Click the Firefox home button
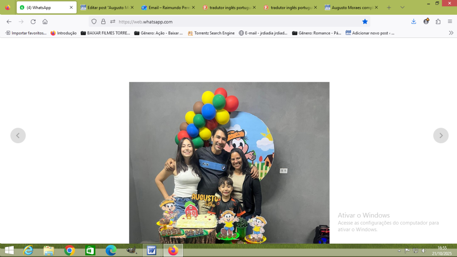This screenshot has height=257, width=457. pyautogui.click(x=45, y=21)
